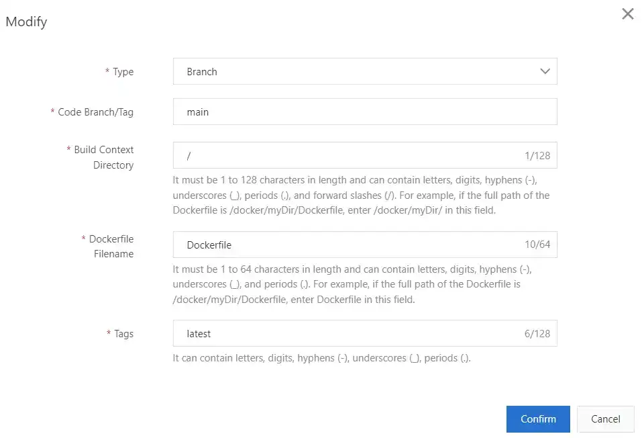This screenshot has height=438, width=642.
Task: Click the Dockerfile Filename label
Action: (113, 246)
